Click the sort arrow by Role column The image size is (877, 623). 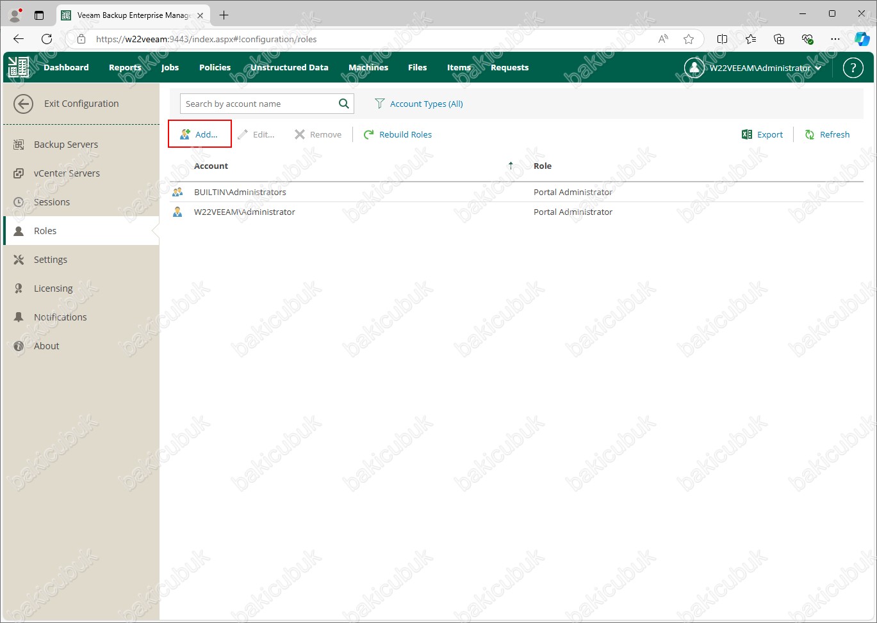(511, 166)
